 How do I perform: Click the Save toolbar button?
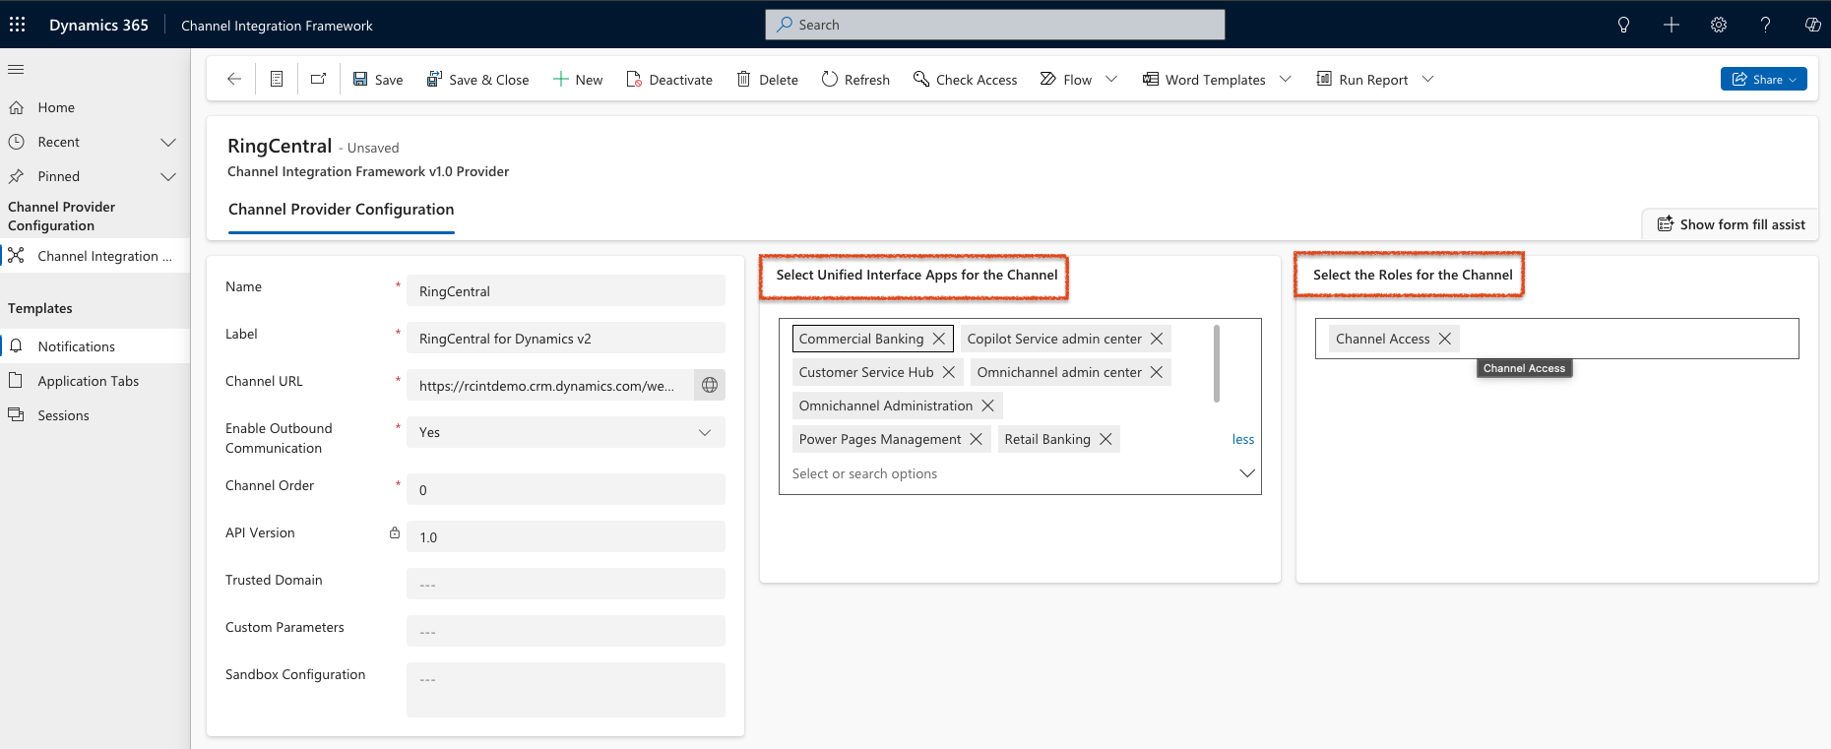(x=378, y=80)
